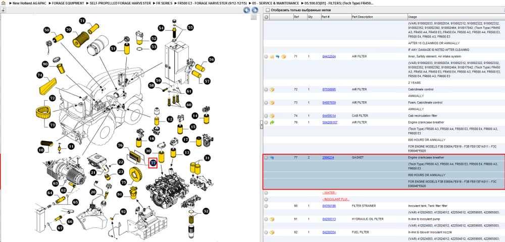Open part number 84208313 link
This screenshot has height=242, width=505.
(x=329, y=219)
